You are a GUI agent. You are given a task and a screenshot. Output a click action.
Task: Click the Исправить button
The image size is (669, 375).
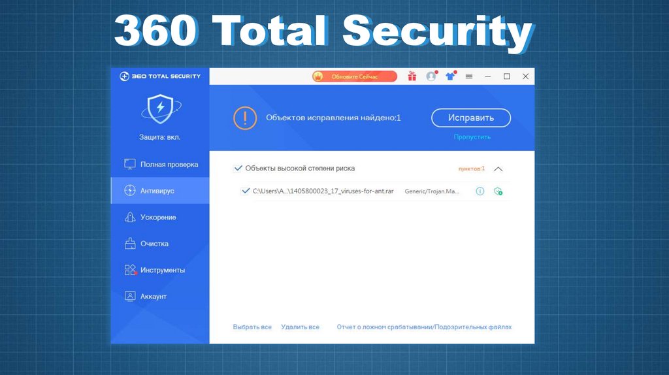click(x=471, y=118)
